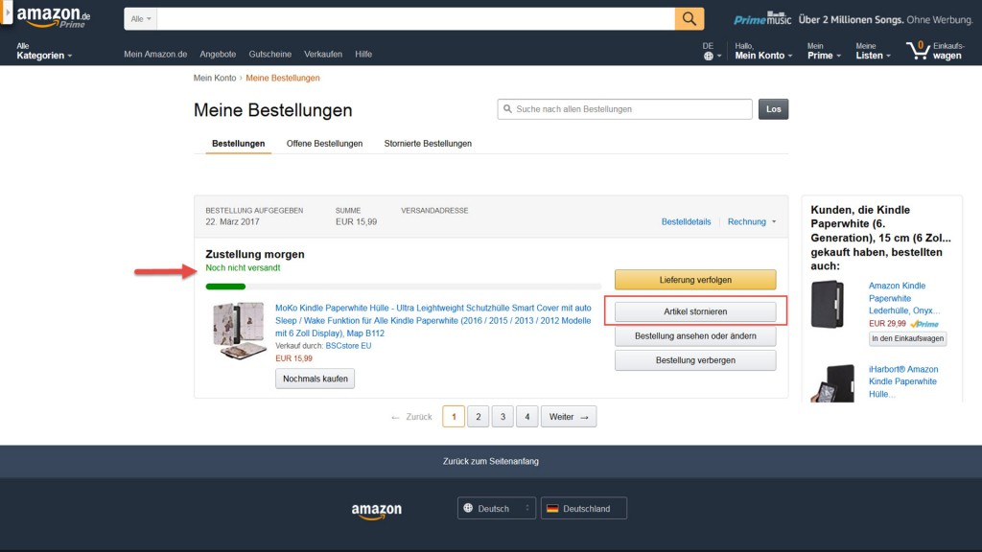Image resolution: width=982 pixels, height=552 pixels.
Task: Click the orange search magnifier button
Action: click(x=689, y=19)
